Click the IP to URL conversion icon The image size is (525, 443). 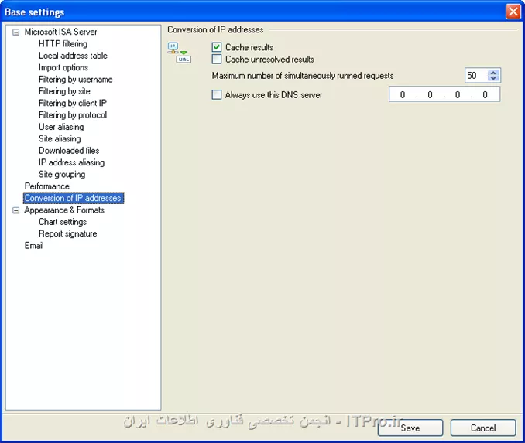pos(180,53)
